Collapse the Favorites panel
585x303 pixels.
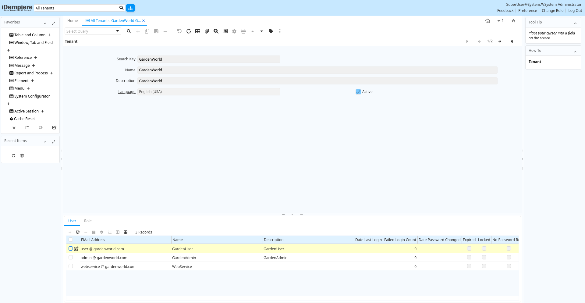tap(45, 23)
